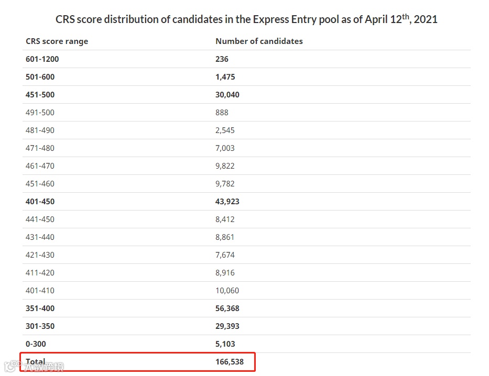Click the 10,060 value for 401-410
Image resolution: width=489 pixels, height=376 pixels.
(x=227, y=291)
